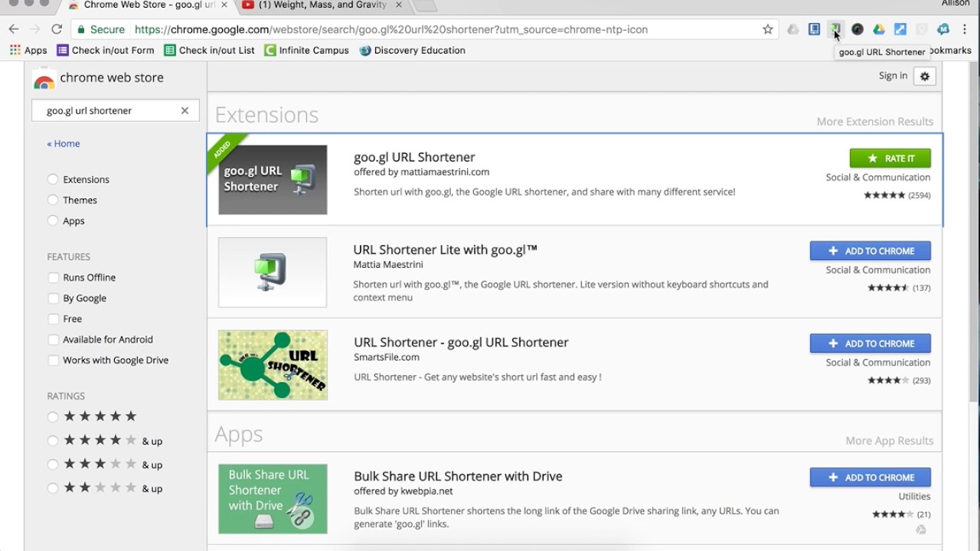
Task: Select two stars & up rating
Action: click(x=53, y=488)
